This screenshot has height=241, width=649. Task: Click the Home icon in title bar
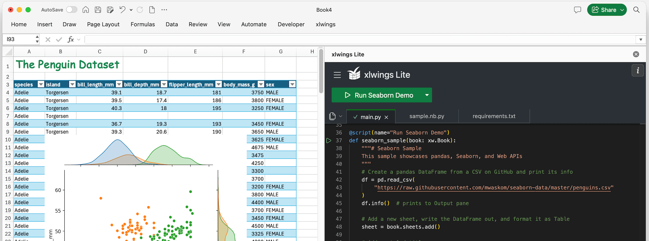tap(86, 10)
